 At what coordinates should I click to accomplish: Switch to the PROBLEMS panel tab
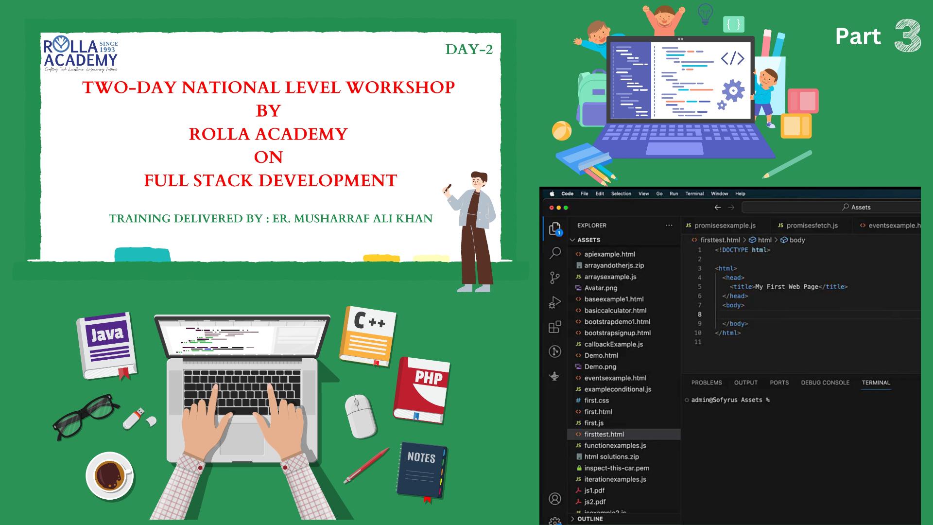coord(706,383)
